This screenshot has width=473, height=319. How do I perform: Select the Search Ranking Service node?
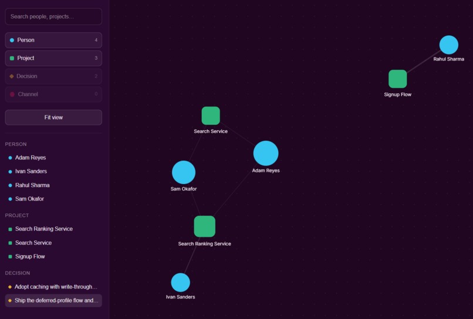(x=205, y=226)
